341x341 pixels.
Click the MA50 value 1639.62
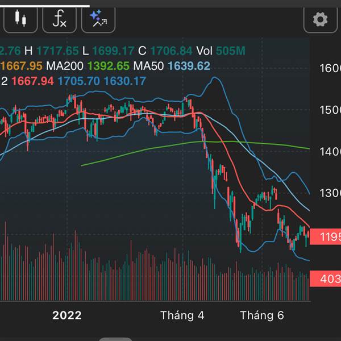(x=188, y=66)
